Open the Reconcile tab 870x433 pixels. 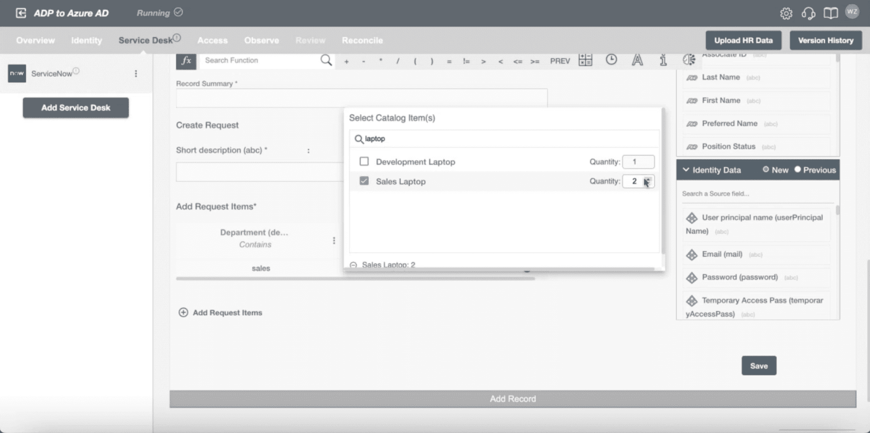tap(362, 40)
